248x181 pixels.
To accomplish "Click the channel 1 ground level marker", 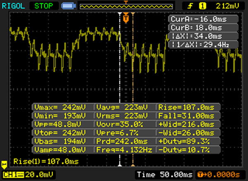I will tap(4, 165).
